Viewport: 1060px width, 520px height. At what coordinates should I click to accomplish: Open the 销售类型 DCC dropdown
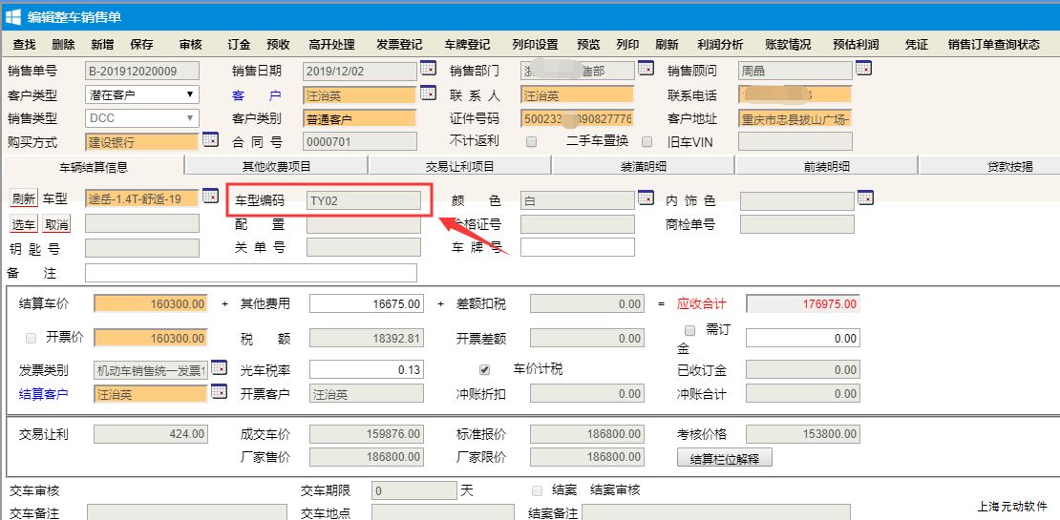pos(141,118)
